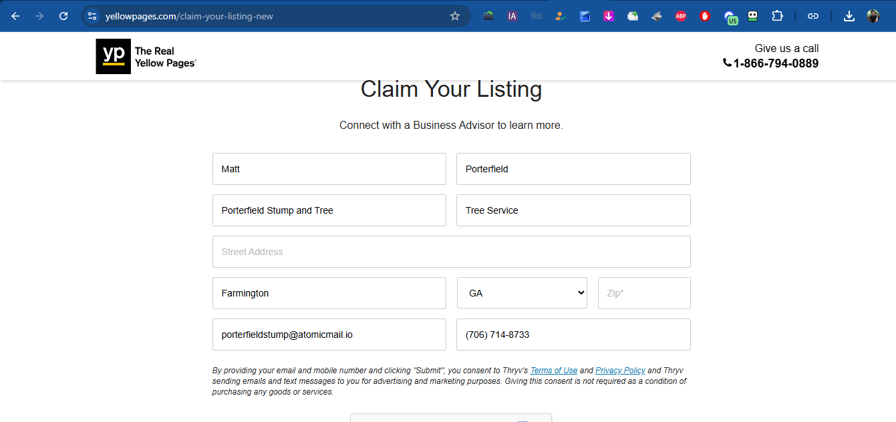The height and width of the screenshot is (422, 896).
Task: Open the Extensions puzzle piece menu
Action: coord(777,16)
